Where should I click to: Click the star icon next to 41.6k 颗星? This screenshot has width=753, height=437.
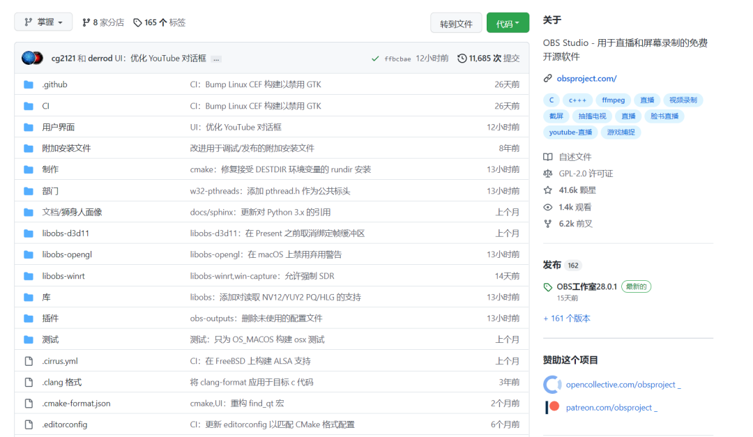click(548, 190)
